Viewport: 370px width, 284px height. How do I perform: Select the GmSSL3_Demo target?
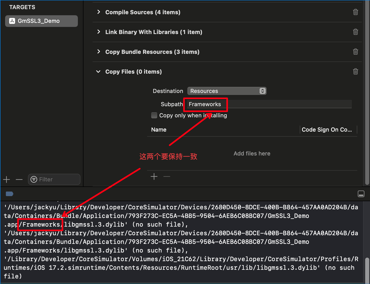click(x=41, y=21)
